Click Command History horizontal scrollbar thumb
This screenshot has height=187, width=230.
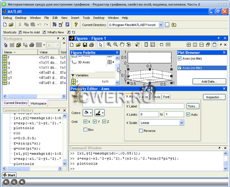[x=18, y=169]
